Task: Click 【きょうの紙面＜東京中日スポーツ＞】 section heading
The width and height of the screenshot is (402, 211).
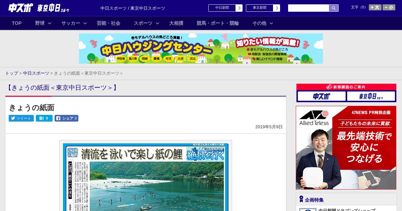Action: 62,88
